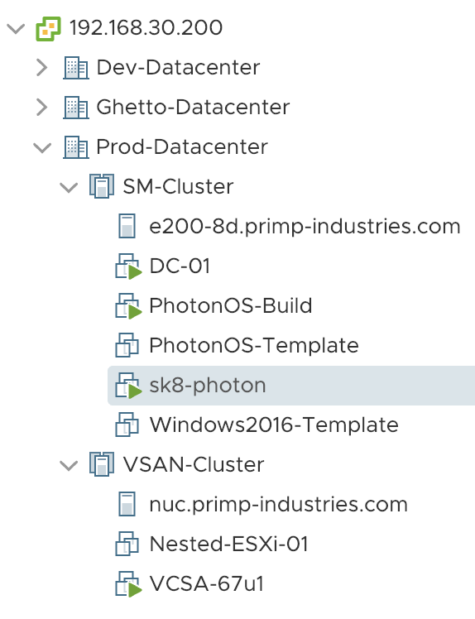
Task: Click the running VM icon next to VCSA-67u1
Action: point(128,583)
